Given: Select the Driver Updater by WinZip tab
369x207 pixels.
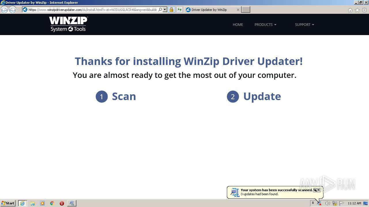Looking at the screenshot, I should (212, 9).
